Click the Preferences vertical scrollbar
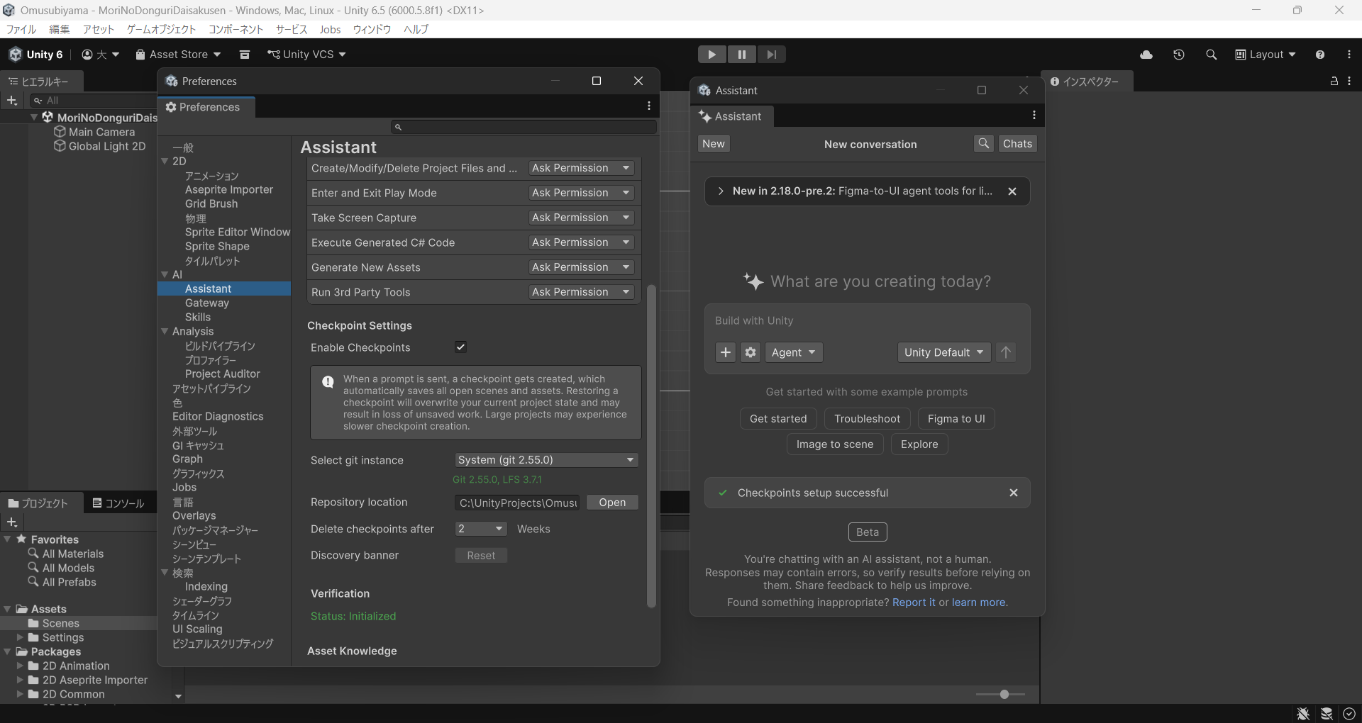This screenshot has width=1362, height=723. tap(651, 447)
